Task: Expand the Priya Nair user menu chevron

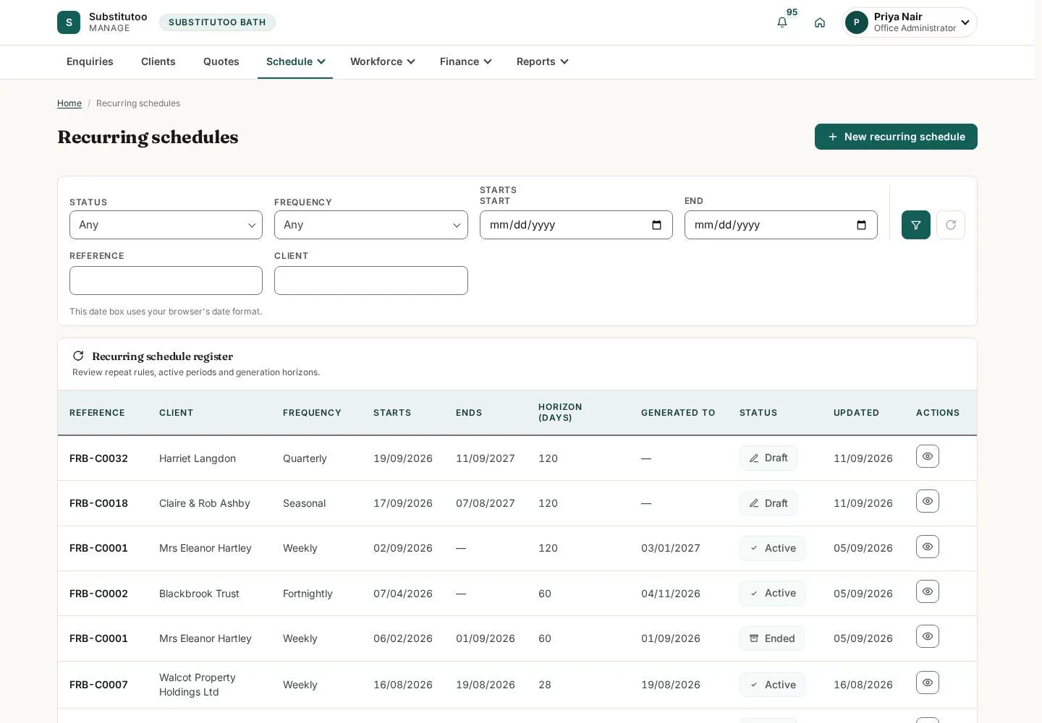Action: tap(965, 22)
